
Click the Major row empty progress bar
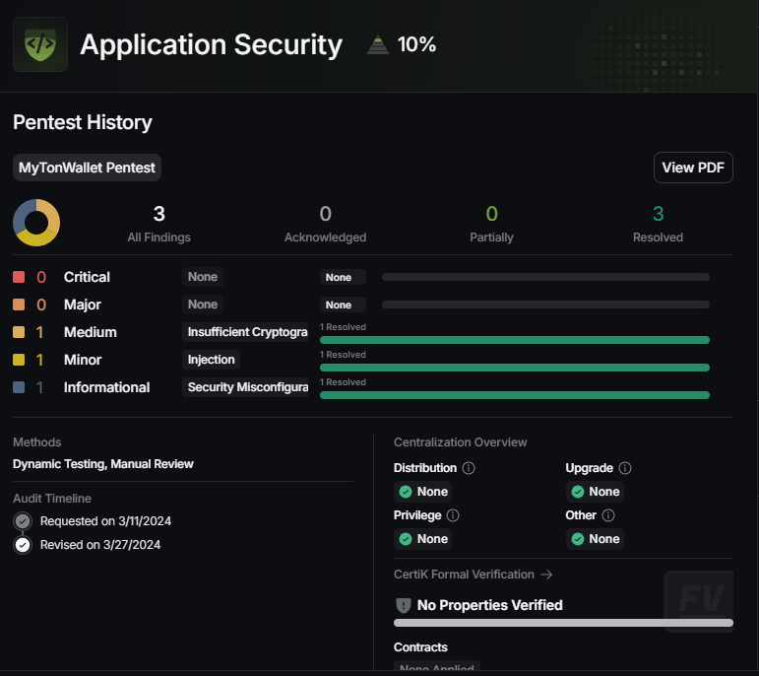545,304
